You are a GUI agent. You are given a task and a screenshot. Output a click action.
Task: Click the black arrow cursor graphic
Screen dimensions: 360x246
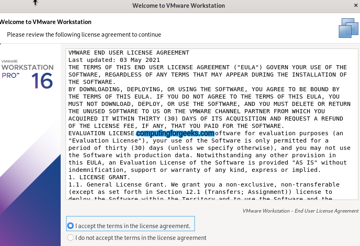coord(35,4)
